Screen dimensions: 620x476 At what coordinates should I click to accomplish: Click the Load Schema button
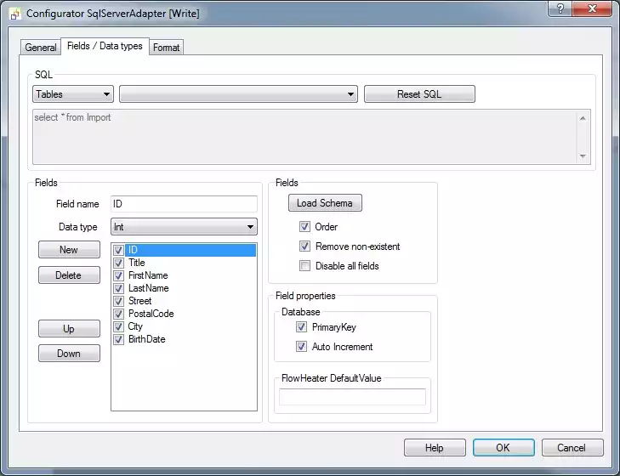click(x=325, y=203)
